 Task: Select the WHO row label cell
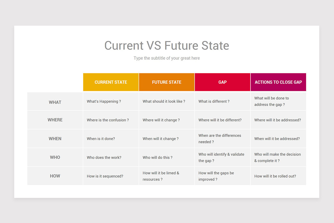(55, 157)
